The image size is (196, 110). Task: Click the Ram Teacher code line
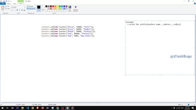point(68,36)
